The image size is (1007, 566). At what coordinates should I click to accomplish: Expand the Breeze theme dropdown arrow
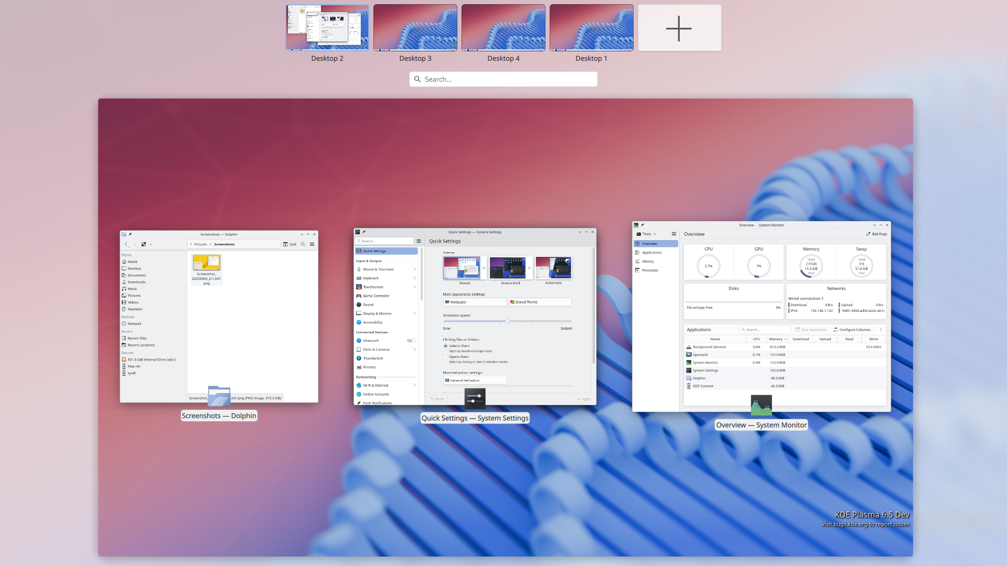pyautogui.click(x=484, y=268)
